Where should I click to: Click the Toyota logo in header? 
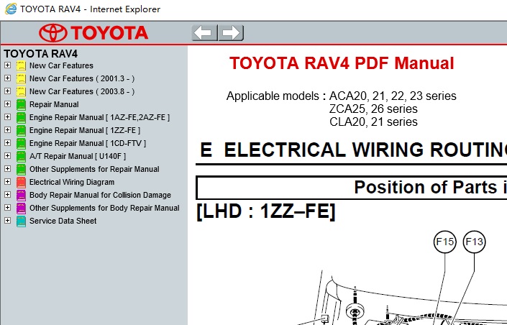tap(93, 32)
